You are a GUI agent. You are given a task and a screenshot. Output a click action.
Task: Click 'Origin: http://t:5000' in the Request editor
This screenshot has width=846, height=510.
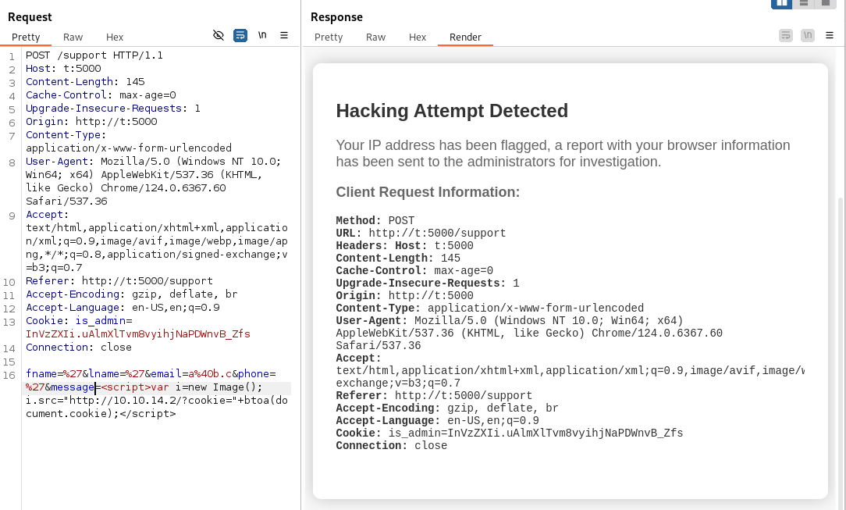(92, 121)
